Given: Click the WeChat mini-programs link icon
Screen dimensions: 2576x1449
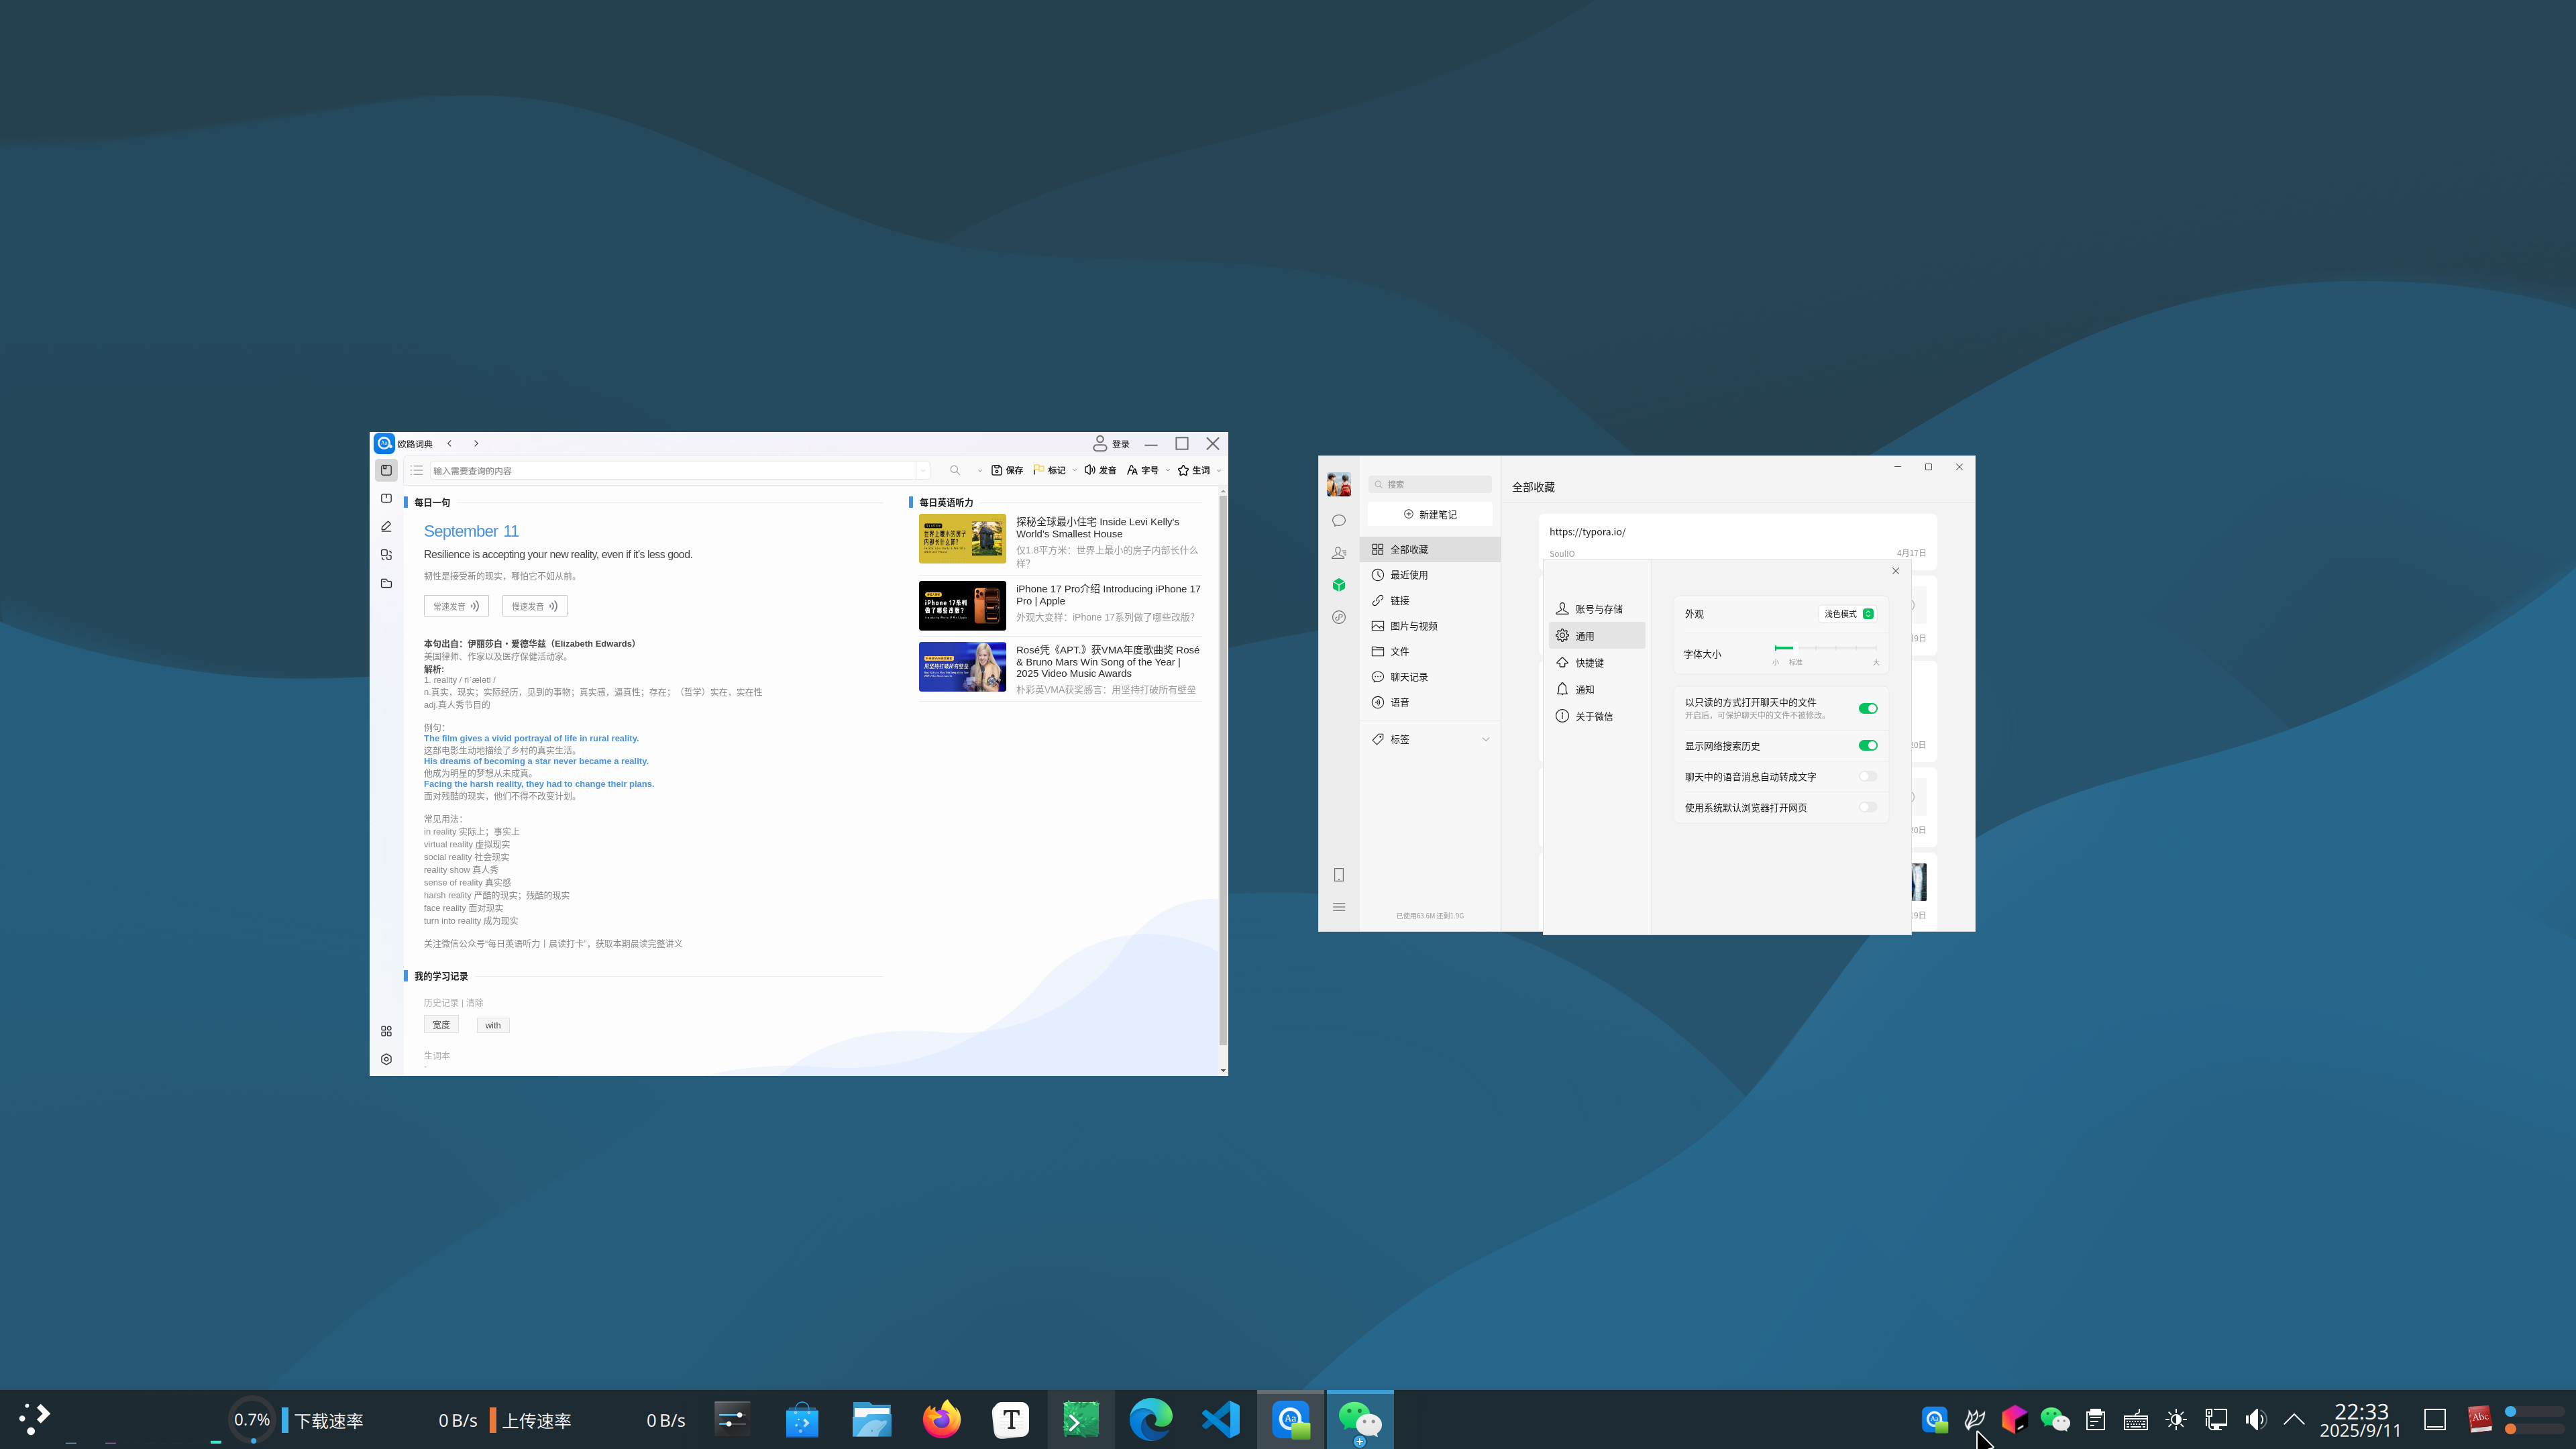Looking at the screenshot, I should [x=1339, y=617].
